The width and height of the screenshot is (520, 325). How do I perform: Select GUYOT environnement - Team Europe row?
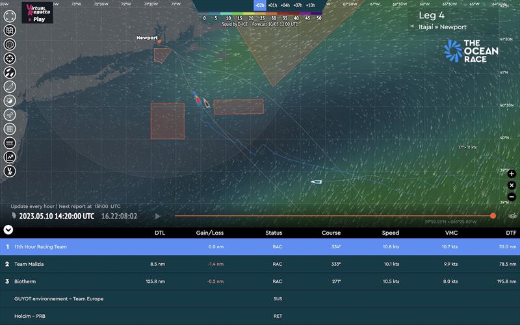click(x=260, y=299)
